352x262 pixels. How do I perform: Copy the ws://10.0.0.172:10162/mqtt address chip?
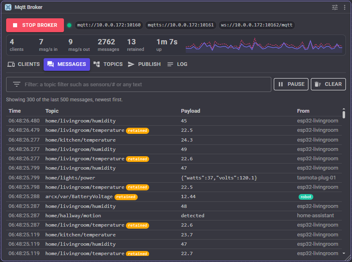[x=257, y=25]
